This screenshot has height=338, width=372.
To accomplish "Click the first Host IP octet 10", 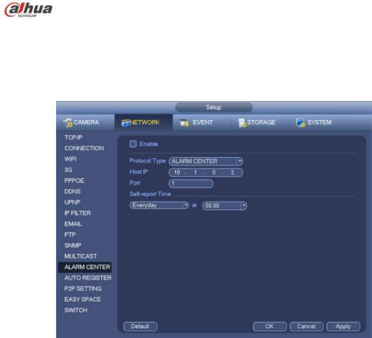I will pos(177,172).
